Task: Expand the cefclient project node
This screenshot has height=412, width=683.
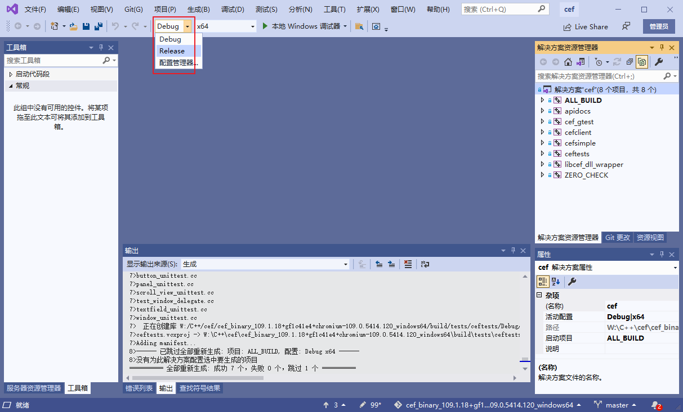Action: click(x=542, y=132)
